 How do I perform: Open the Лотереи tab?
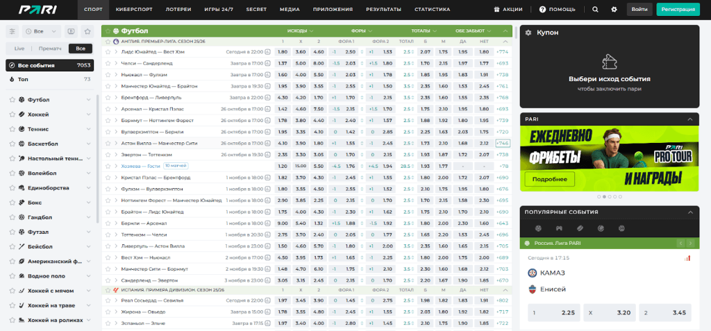[178, 9]
